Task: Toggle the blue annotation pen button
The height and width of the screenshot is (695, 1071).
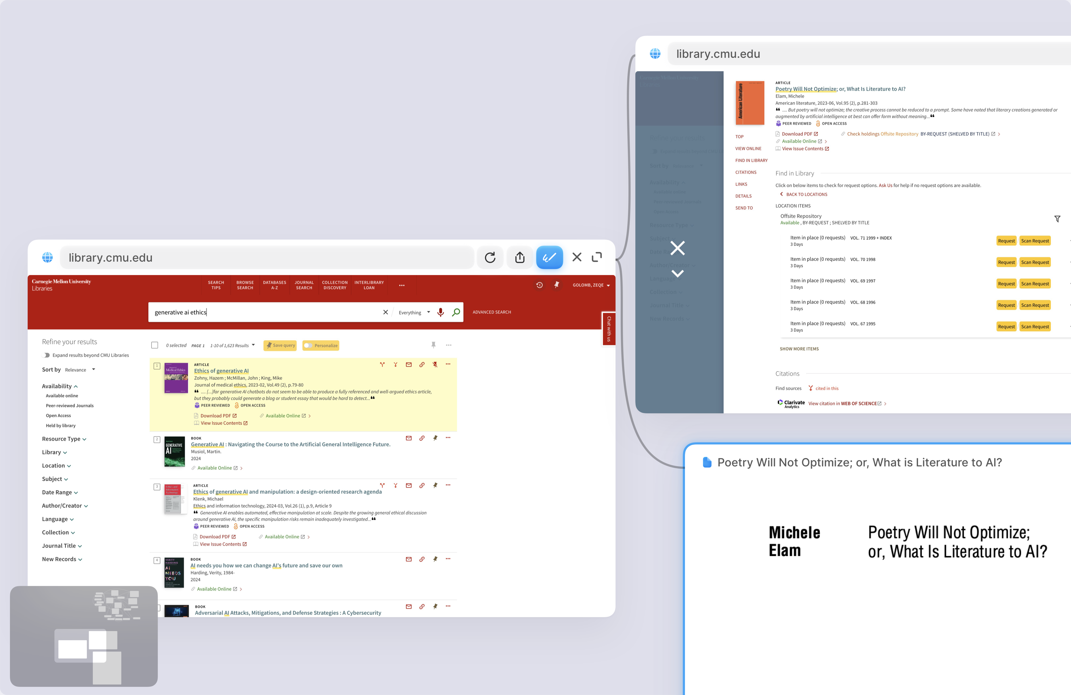Action: pyautogui.click(x=549, y=257)
